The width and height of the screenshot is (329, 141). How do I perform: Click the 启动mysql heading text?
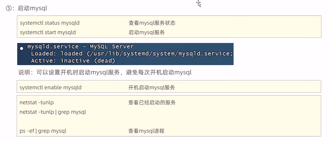pos(32,8)
